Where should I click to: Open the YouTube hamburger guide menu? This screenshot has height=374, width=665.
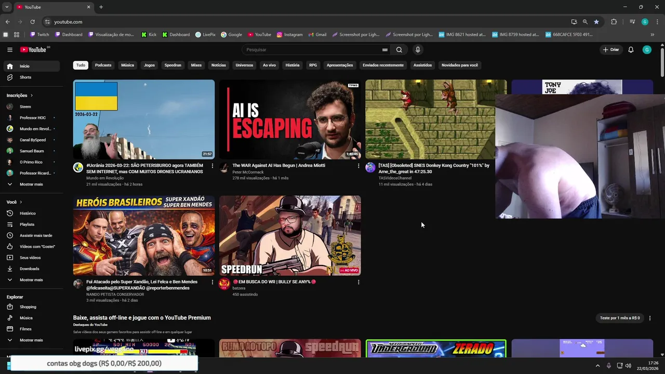(10, 50)
